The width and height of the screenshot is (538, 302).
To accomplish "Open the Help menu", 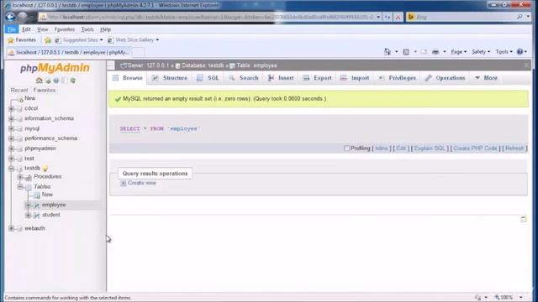I will [x=105, y=29].
